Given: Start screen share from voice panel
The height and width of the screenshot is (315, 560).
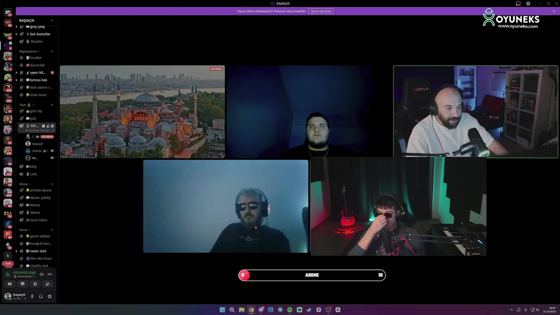Looking at the screenshot, I should click(22, 284).
